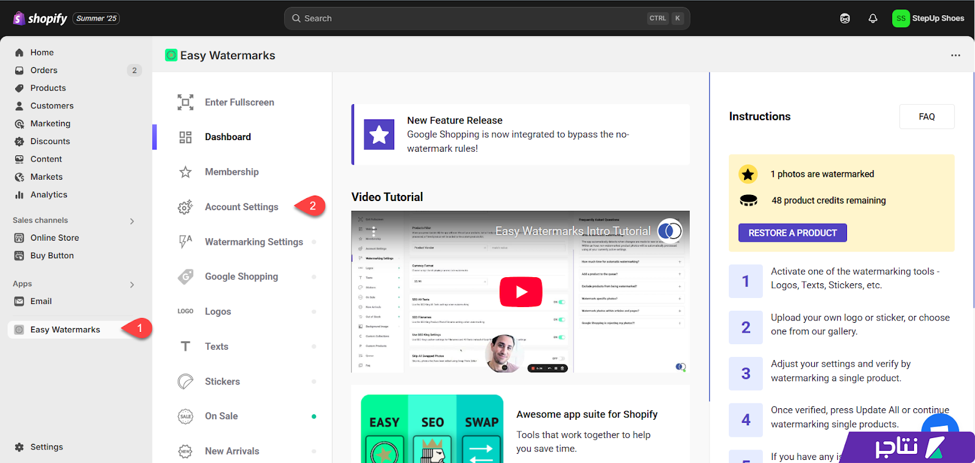
Task: Click the Orders count badge 2
Action: tap(135, 70)
